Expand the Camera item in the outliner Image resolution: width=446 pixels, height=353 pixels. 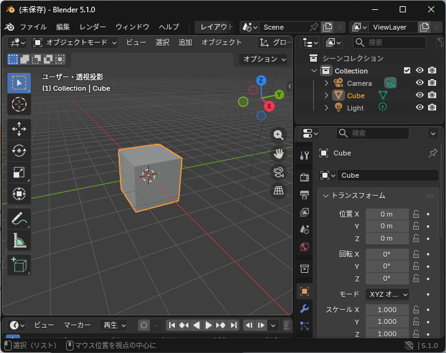(326, 83)
